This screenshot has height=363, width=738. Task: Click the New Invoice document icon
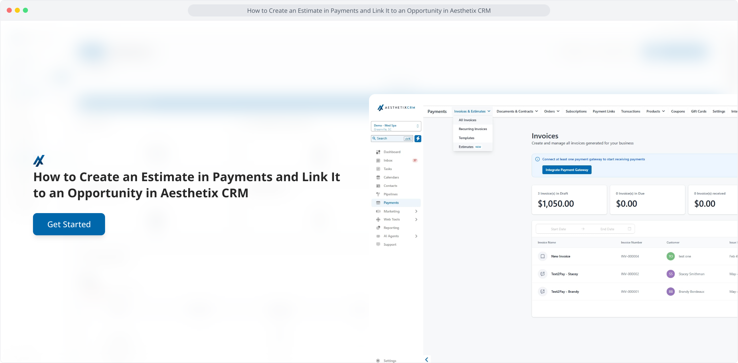[x=542, y=256]
